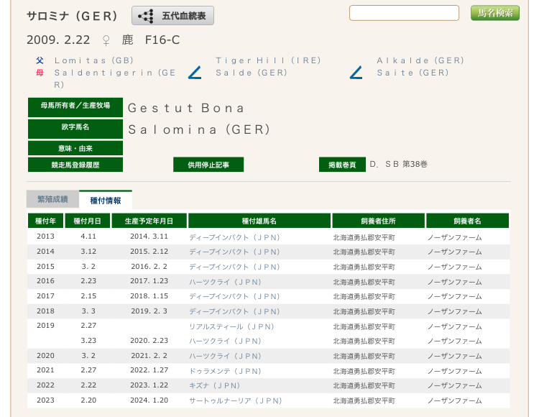Open ドゥラメンテ (JPN) stallion link
This screenshot has width=539, height=417.
click(x=225, y=371)
